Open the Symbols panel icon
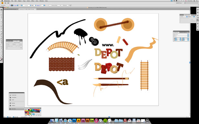The height and width of the screenshot is (124, 199). click(x=10, y=106)
